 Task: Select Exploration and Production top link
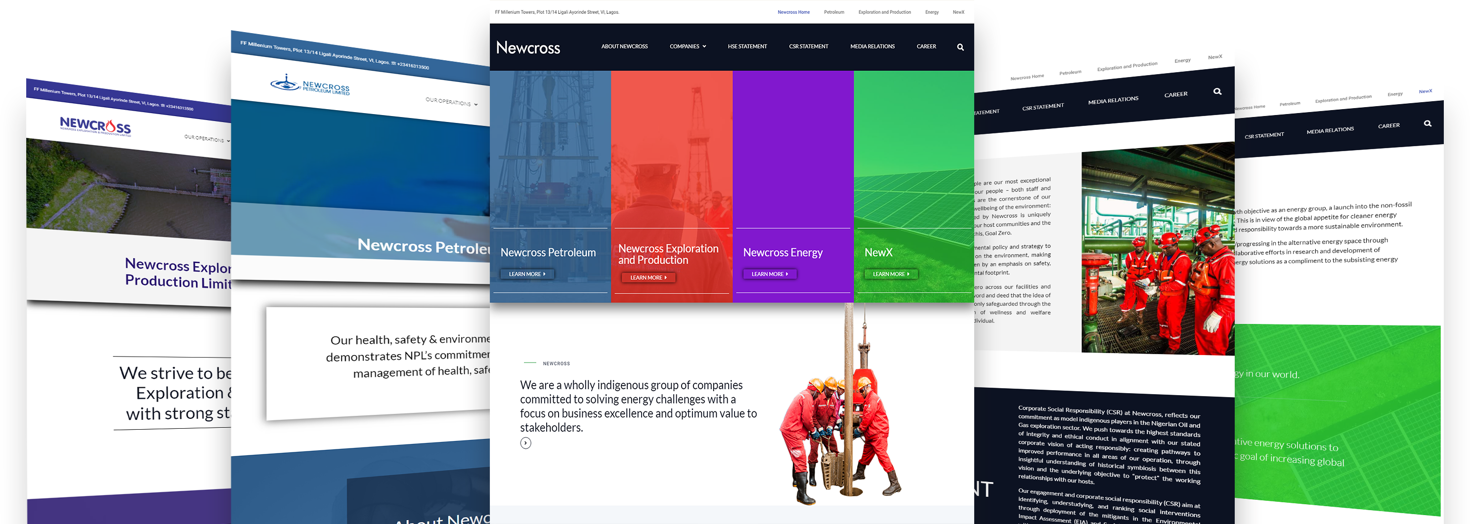[x=884, y=12]
